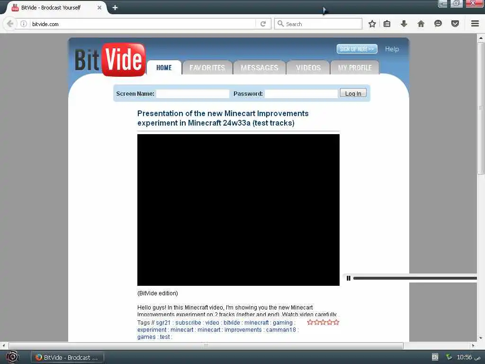
Task: Click the horizontal scrollbar thumb
Action: click(x=206, y=346)
